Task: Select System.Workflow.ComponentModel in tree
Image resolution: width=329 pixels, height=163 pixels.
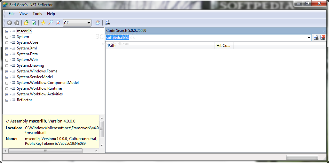Action: coord(48,83)
